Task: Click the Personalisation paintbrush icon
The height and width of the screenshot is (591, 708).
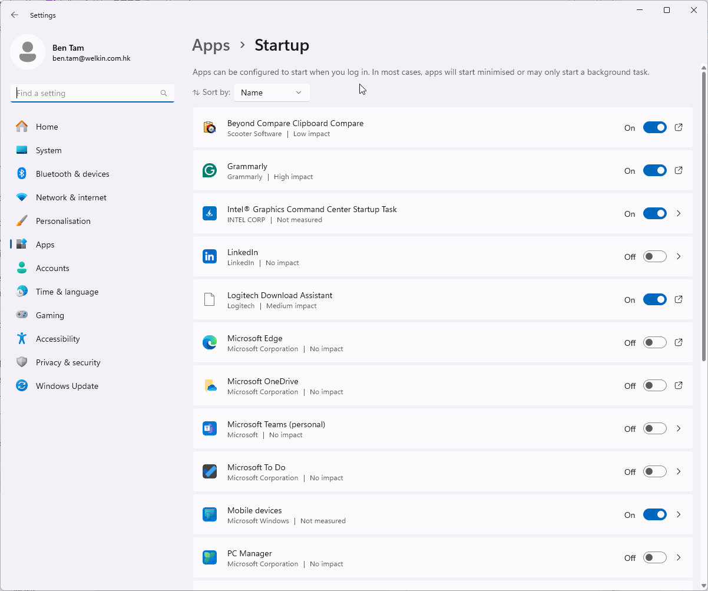Action: point(22,221)
